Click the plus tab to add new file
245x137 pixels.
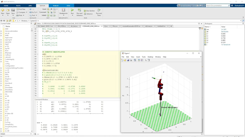171,26
